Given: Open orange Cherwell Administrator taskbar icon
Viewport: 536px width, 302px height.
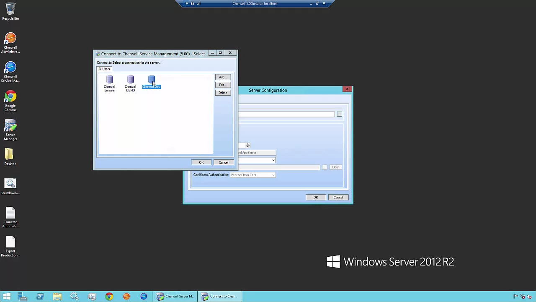Looking at the screenshot, I should click(x=126, y=297).
